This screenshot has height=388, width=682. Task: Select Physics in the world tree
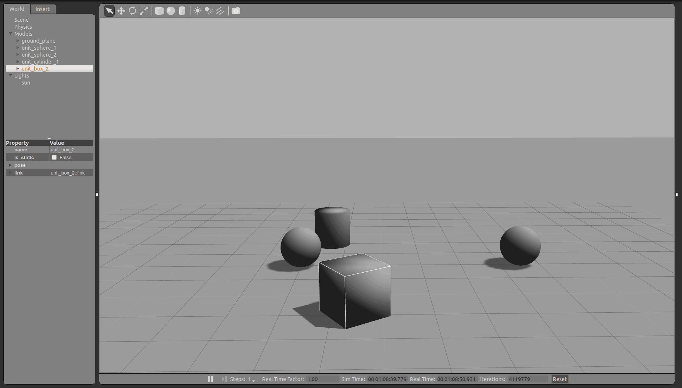[23, 27]
